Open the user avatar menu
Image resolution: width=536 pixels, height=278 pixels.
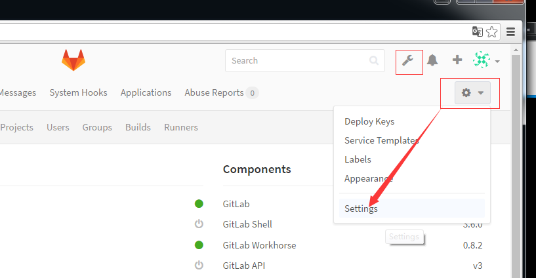coord(485,60)
